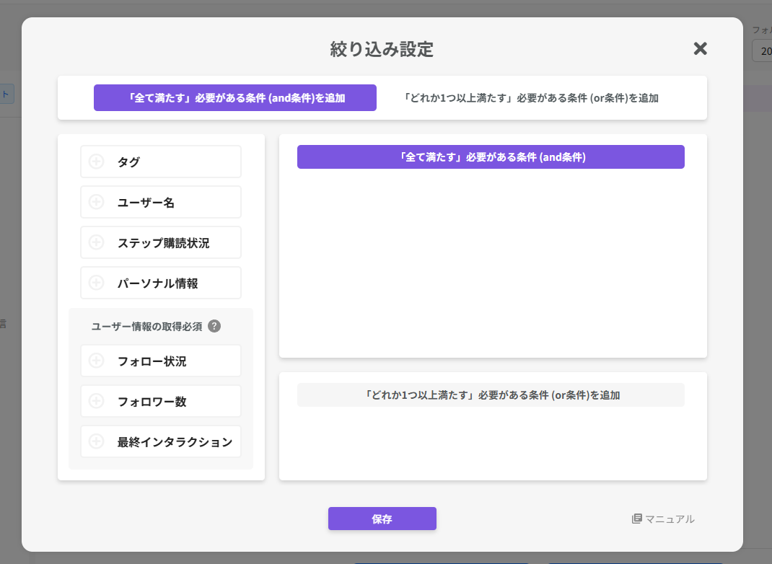Click the plus icon beside フォロー状況

pyautogui.click(x=96, y=361)
